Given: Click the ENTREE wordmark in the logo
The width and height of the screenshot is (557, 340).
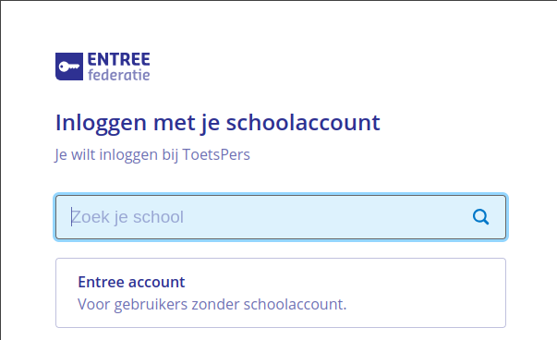Looking at the screenshot, I should (118, 59).
